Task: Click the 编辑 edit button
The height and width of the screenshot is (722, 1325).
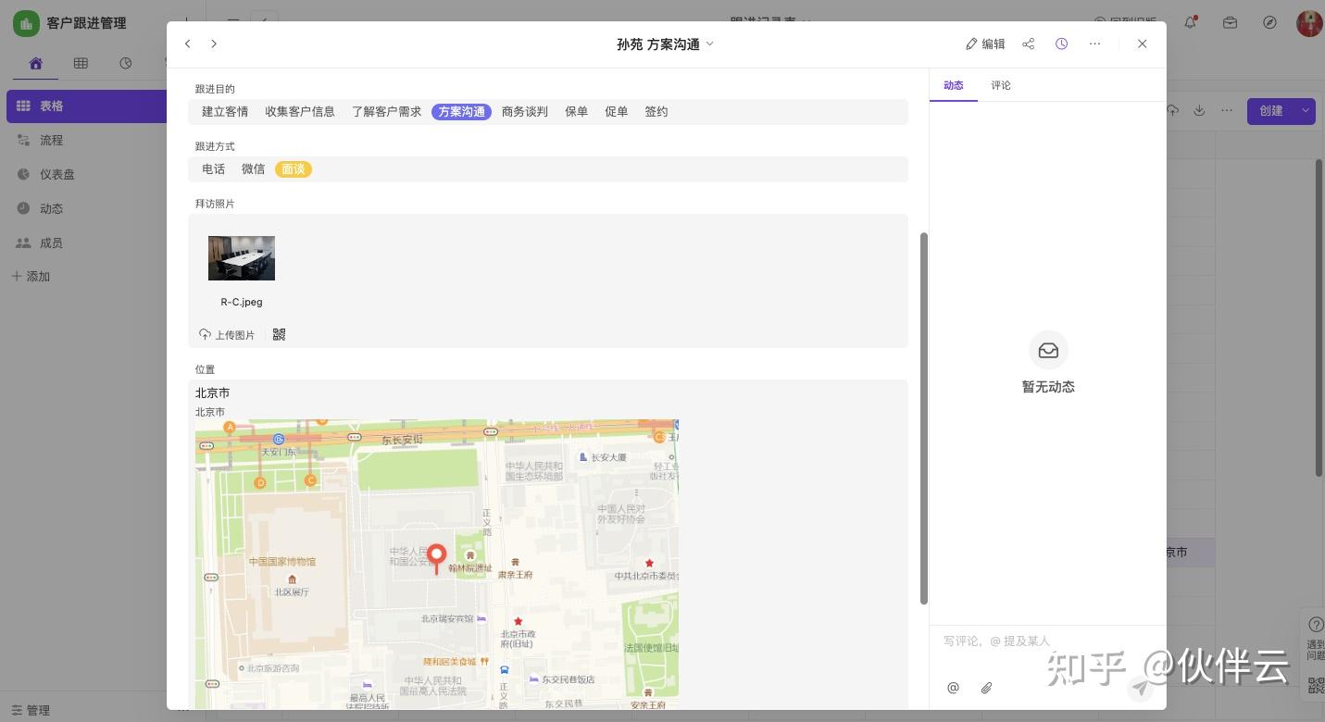Action: click(985, 44)
